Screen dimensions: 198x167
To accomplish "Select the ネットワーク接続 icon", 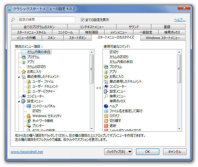I will (x=29, y=121).
